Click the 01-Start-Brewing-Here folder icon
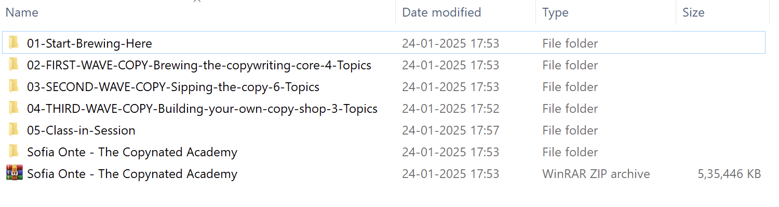The height and width of the screenshot is (207, 779). [x=14, y=43]
